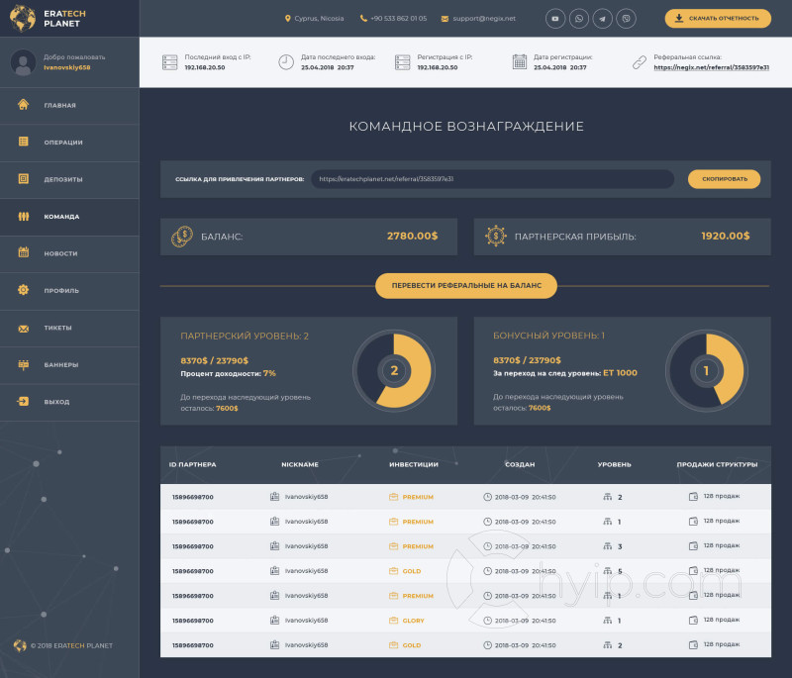Click the coins icon beside Баланс
Screen dimensions: 792x678
(x=182, y=237)
